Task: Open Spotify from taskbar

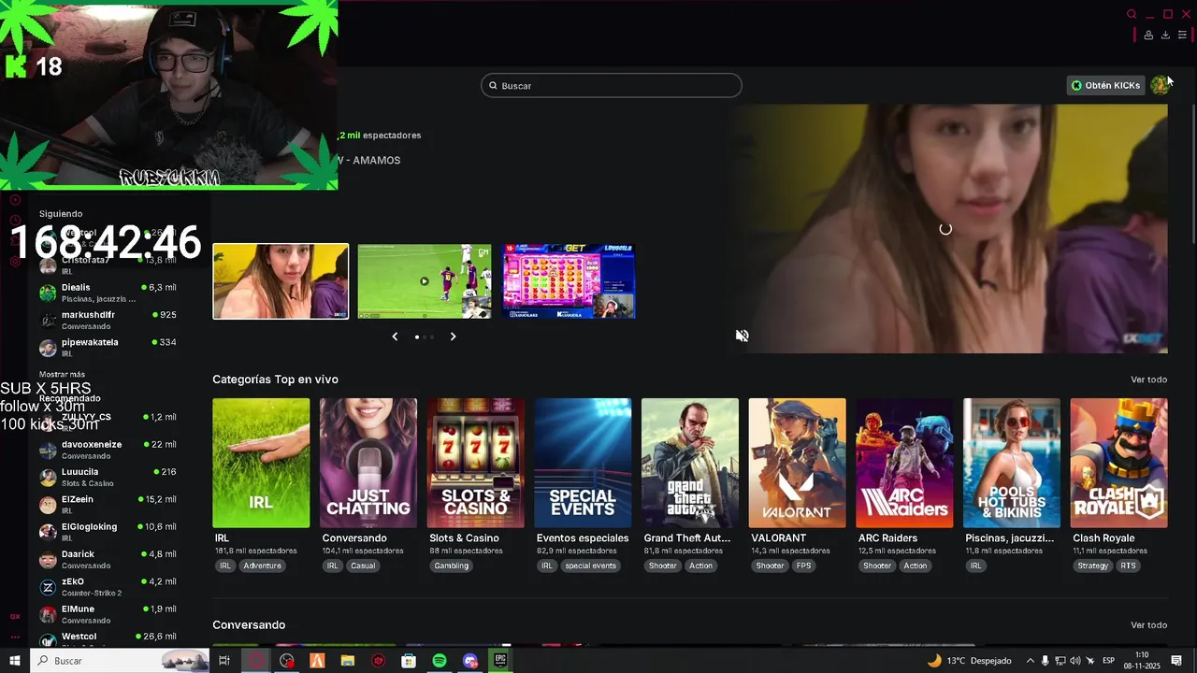Action: 440,661
